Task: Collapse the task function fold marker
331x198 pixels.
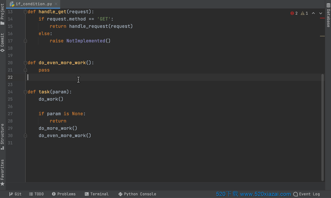Action: pyautogui.click(x=25, y=92)
